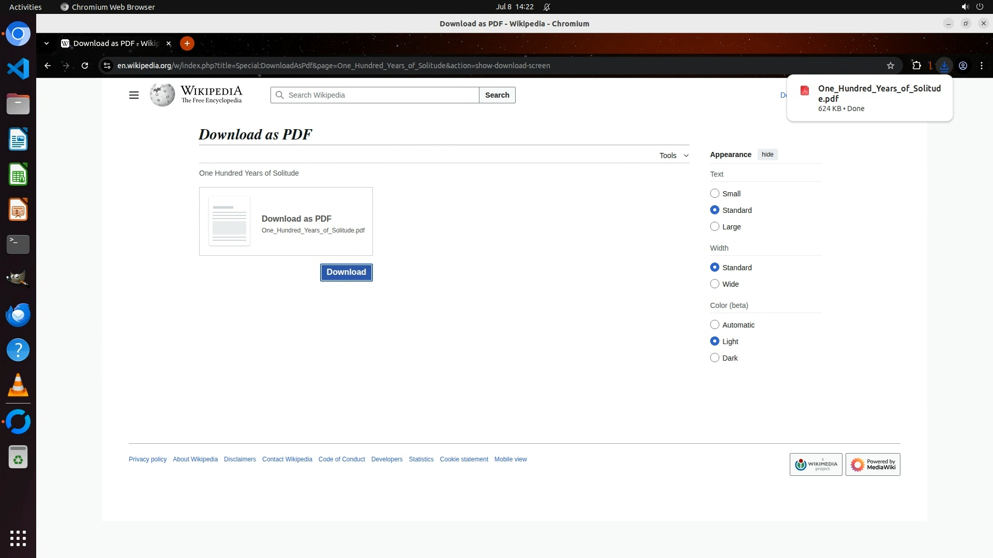Open the profile avatar icon
993x558 pixels.
click(963, 66)
